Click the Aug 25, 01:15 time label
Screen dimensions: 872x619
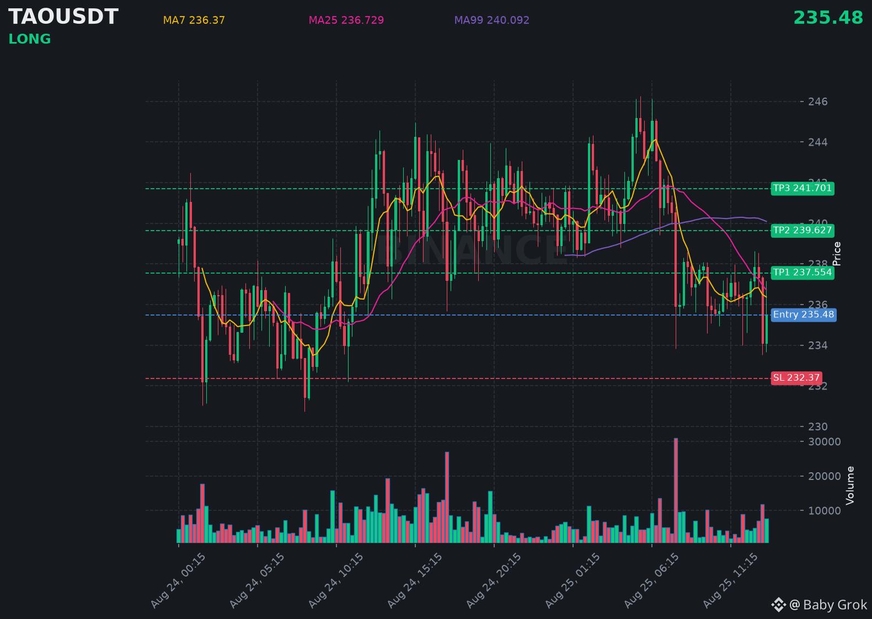573,581
